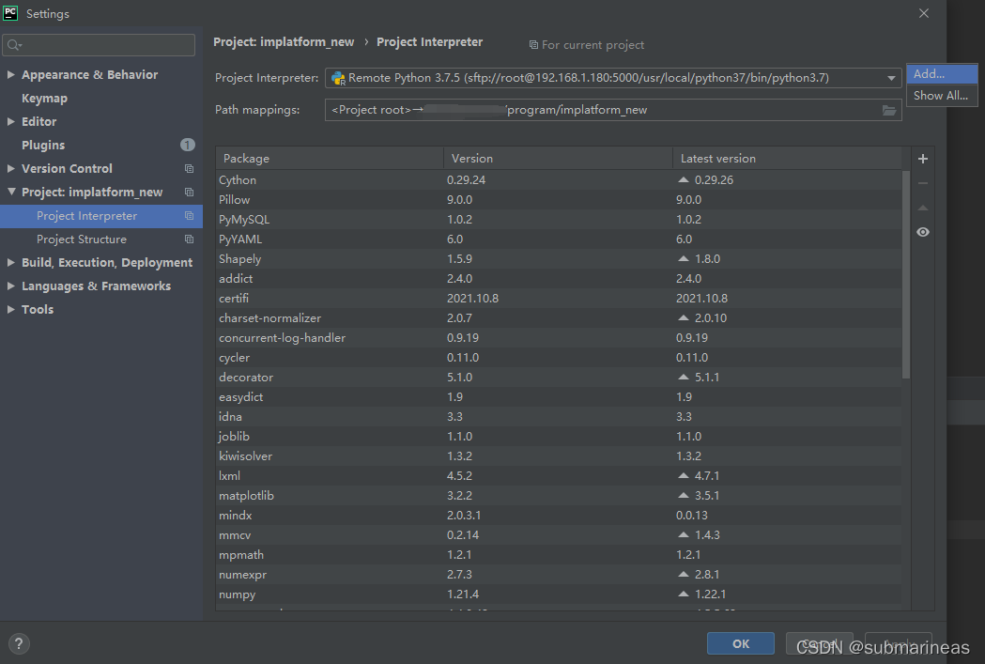Click the copy icon beside Version Control
The width and height of the screenshot is (985, 664).
[189, 168]
